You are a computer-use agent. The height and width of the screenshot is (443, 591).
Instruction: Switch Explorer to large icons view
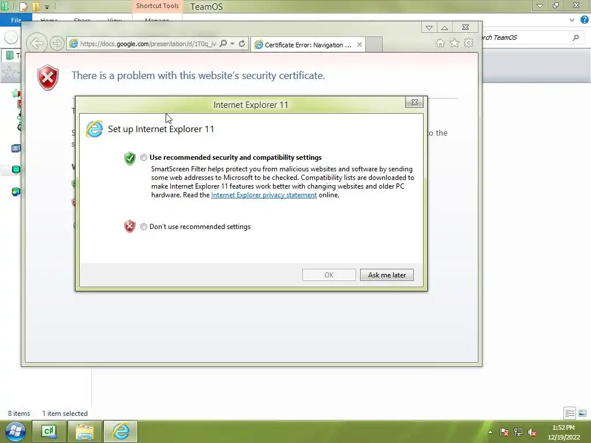(582, 413)
